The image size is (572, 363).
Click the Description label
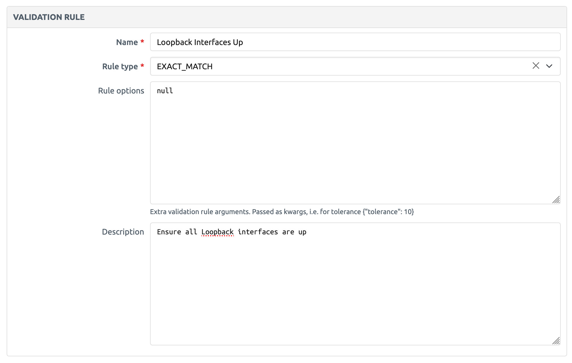[x=123, y=232]
